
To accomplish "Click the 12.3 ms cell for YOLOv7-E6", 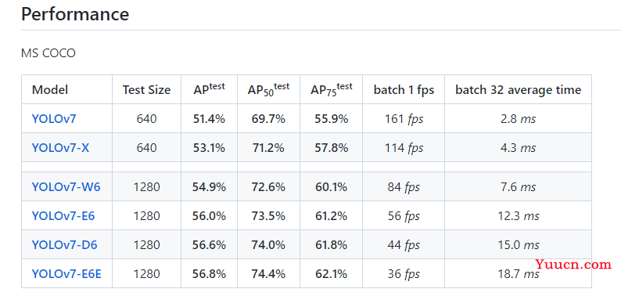I will 518,216.
